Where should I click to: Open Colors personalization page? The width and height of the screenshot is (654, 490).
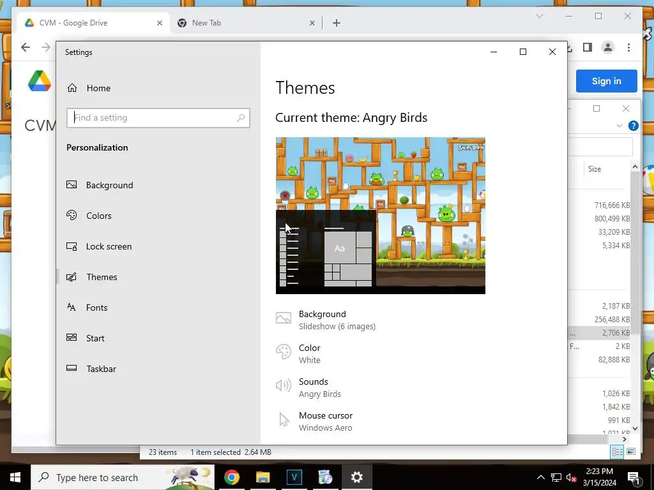(x=89, y=216)
